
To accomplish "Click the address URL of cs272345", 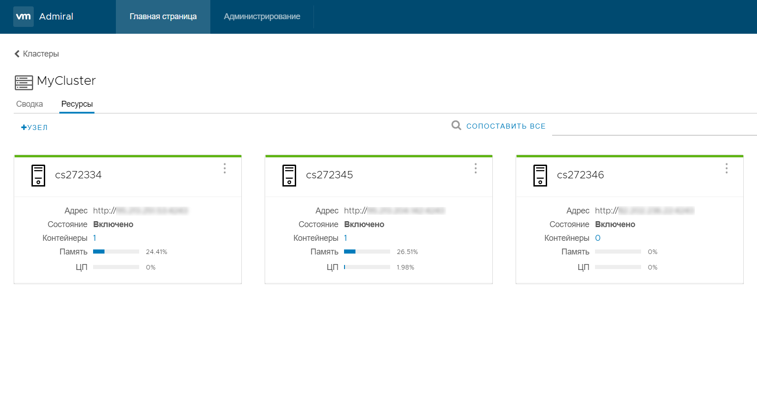I will pos(394,210).
